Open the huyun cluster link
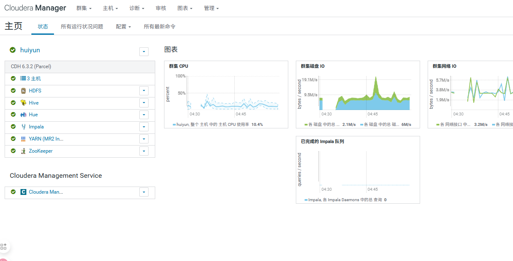 click(30, 50)
